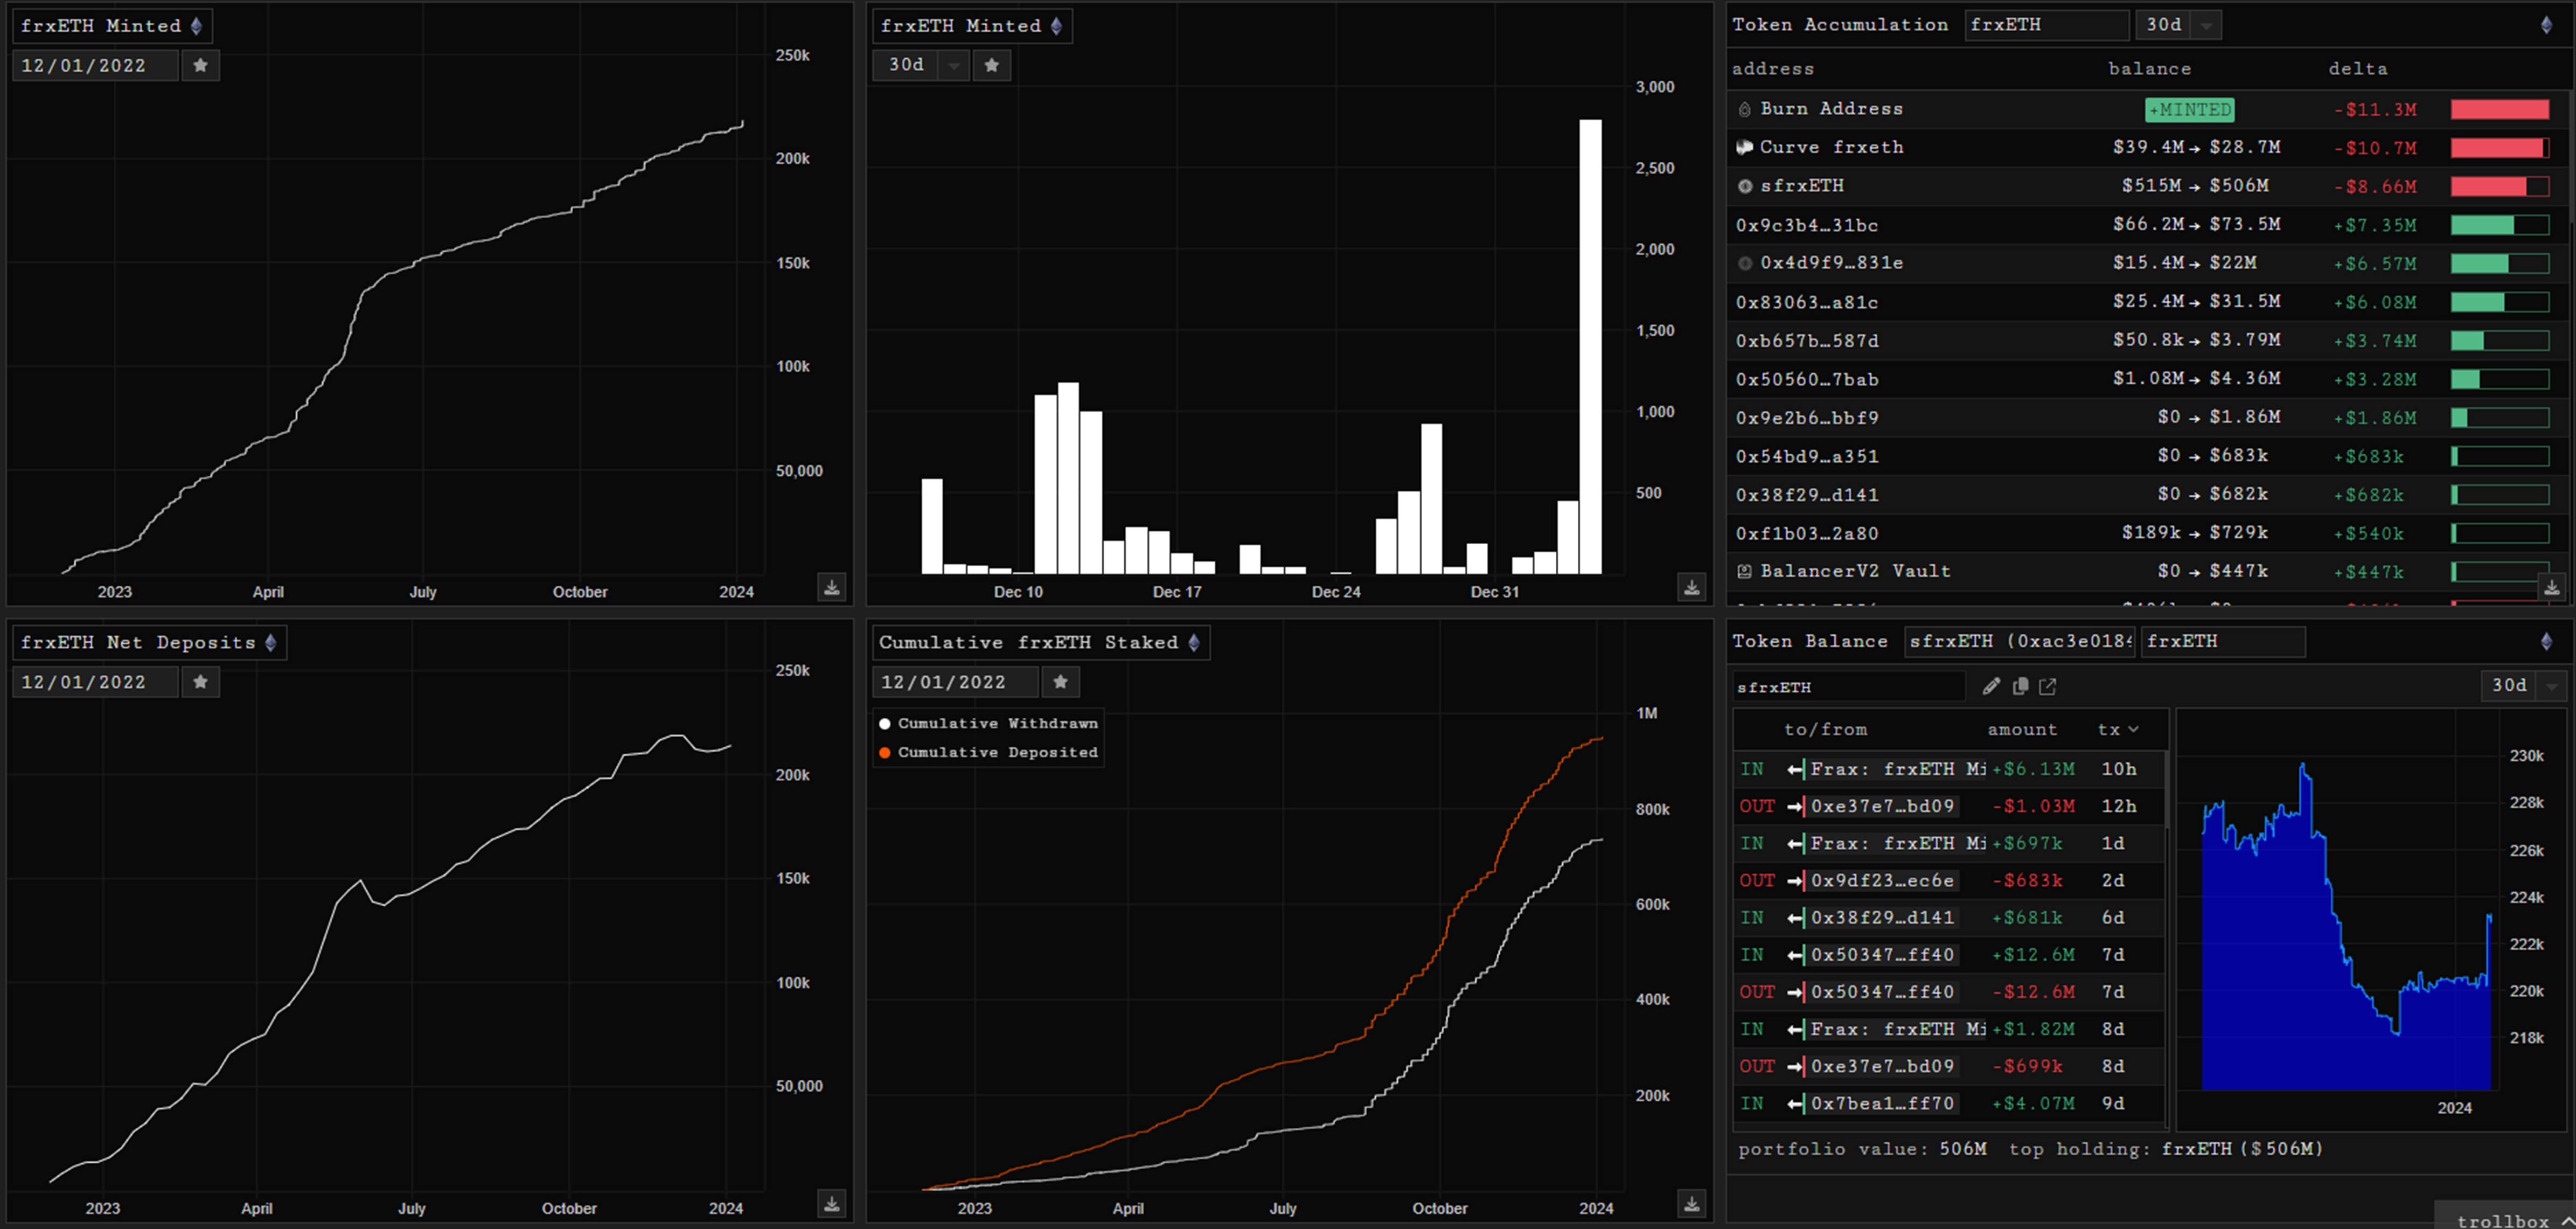
Task: Edit the sfrxETH address label with the pencil icon
Action: (1991, 686)
